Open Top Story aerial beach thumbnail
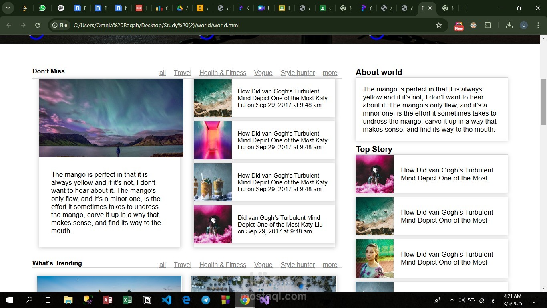547x308 pixels. pos(374,216)
